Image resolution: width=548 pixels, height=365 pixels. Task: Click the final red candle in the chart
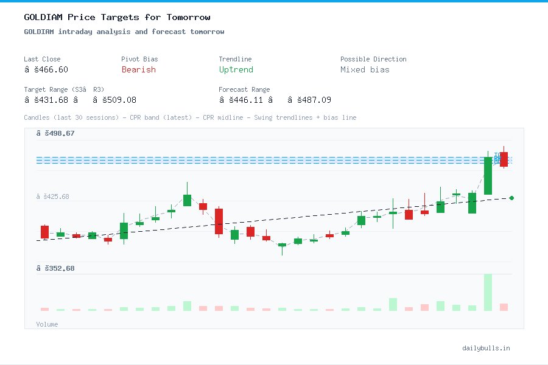pyautogui.click(x=504, y=159)
